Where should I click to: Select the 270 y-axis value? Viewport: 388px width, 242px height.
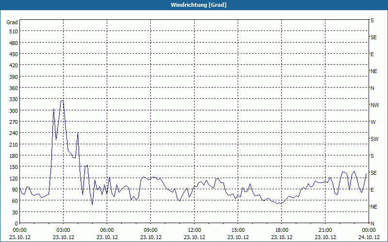click(x=14, y=122)
